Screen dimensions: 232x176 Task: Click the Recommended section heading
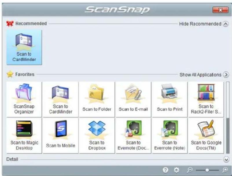coord(31,24)
